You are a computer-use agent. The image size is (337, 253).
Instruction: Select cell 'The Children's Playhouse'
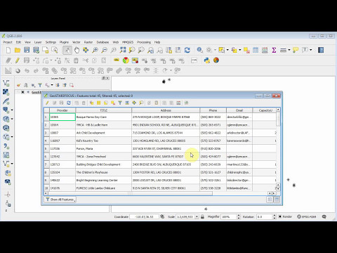(104, 172)
